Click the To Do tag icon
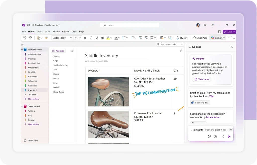This screenshot has height=165, width=257. [x=162, y=38]
